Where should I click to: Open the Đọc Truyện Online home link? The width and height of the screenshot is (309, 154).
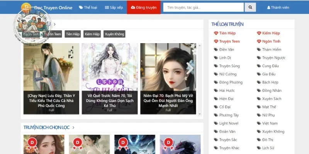[x=53, y=8]
